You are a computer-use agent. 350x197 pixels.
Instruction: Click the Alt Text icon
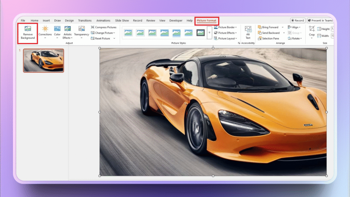click(248, 32)
